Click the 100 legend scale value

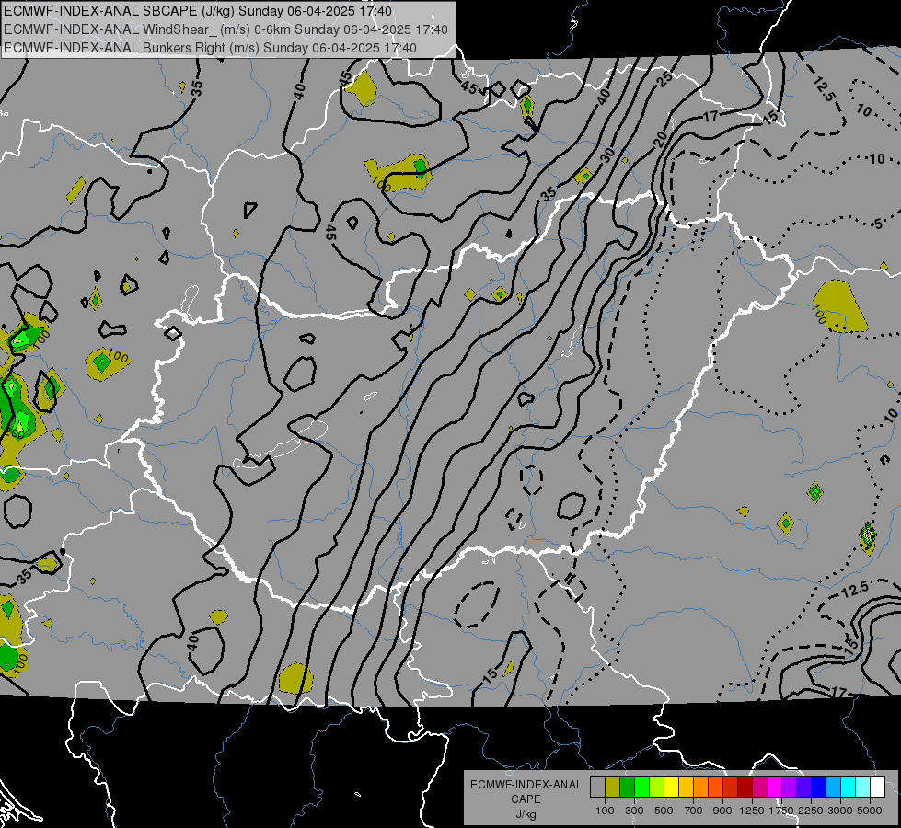point(605,811)
